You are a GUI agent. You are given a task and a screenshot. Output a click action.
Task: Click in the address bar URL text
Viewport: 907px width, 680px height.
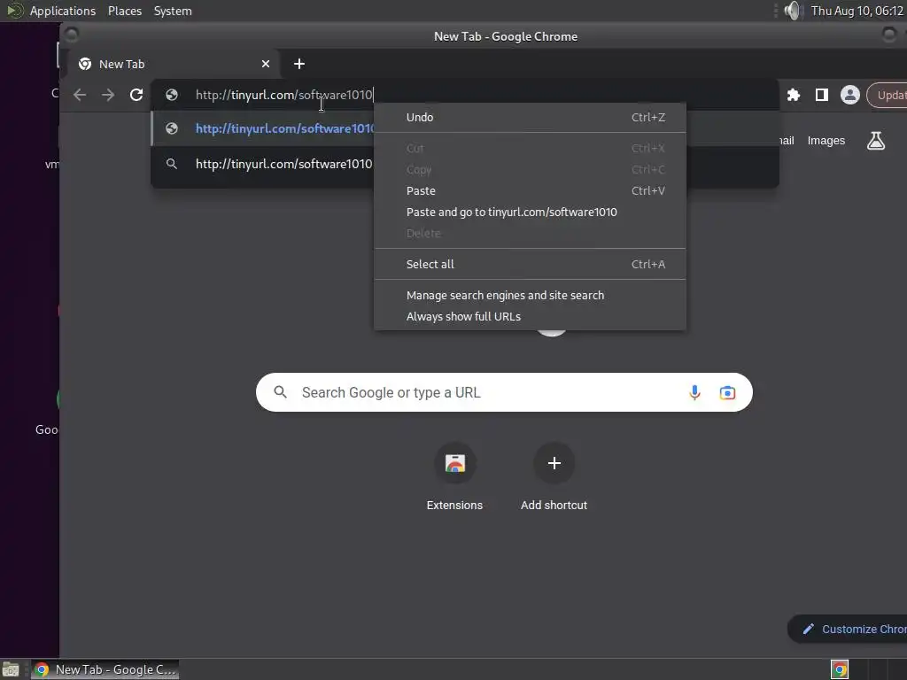[284, 95]
